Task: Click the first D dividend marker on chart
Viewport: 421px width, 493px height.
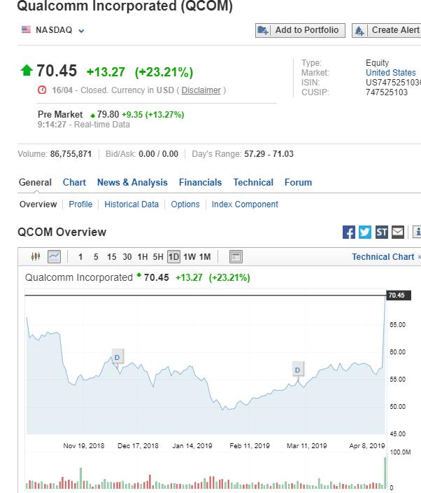Action: 117,357
